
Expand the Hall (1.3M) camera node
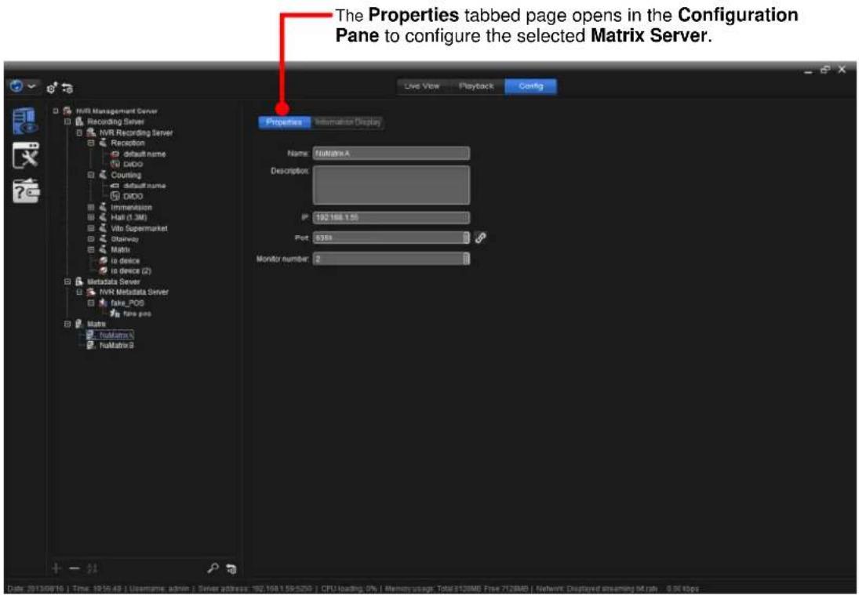(x=91, y=218)
